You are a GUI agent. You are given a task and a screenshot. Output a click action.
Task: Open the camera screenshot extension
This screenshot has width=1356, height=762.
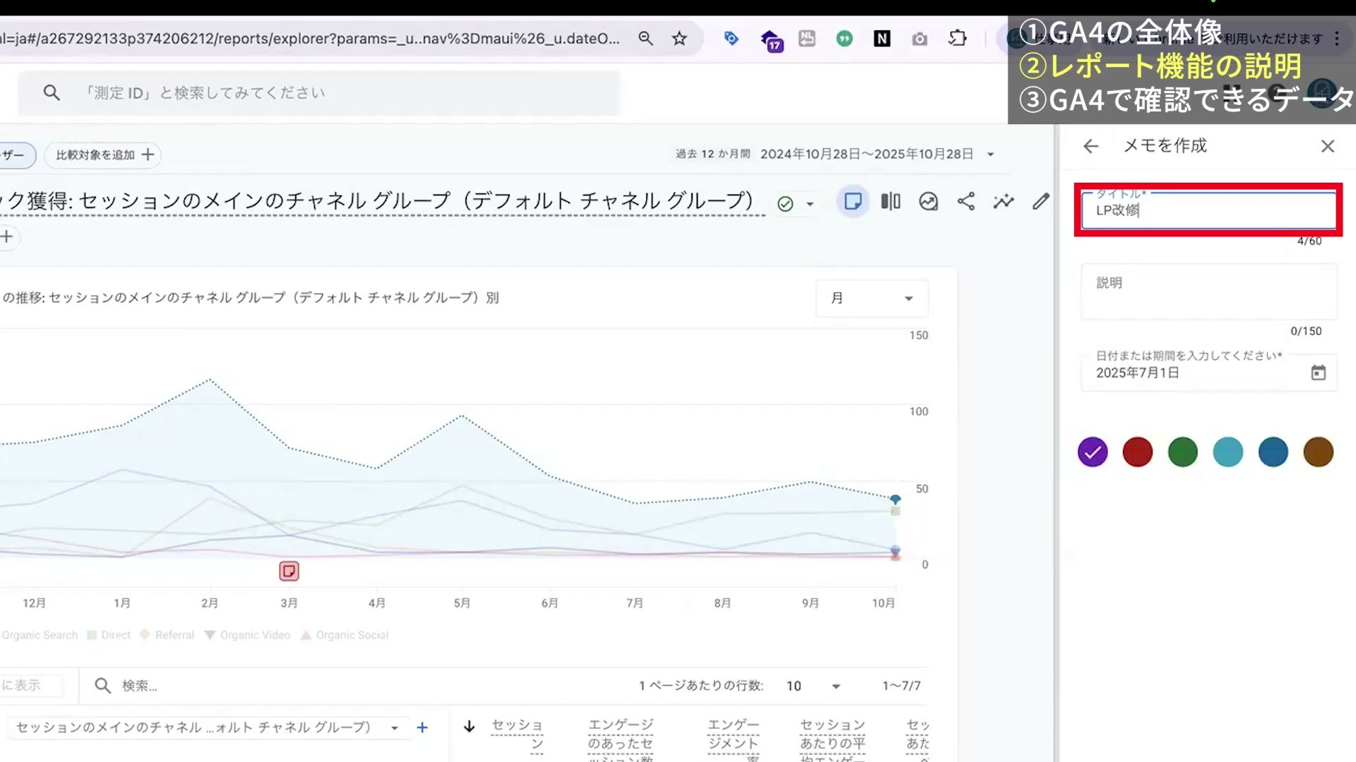click(x=920, y=39)
